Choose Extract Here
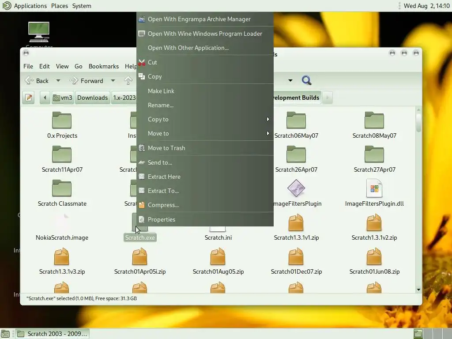The image size is (452, 339). pos(205,177)
